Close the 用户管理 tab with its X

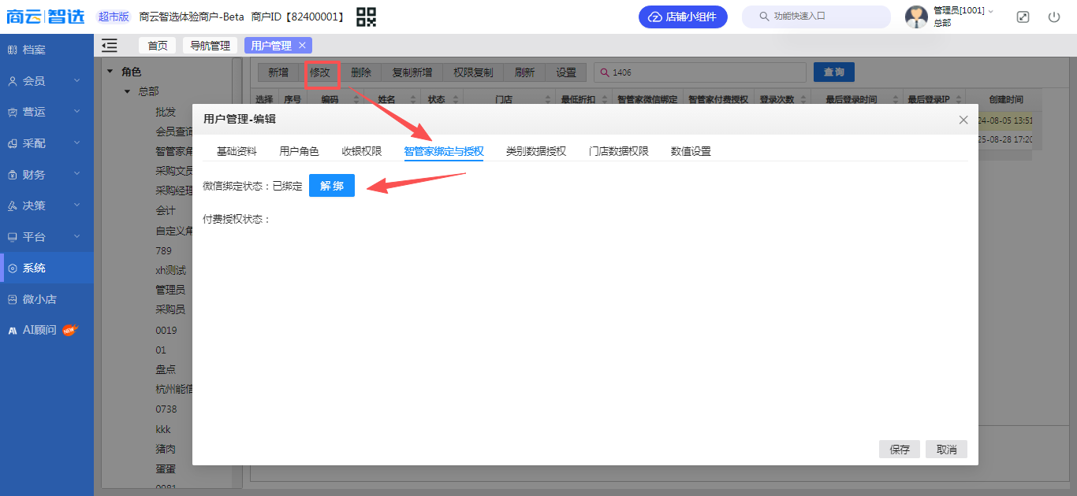click(x=302, y=46)
